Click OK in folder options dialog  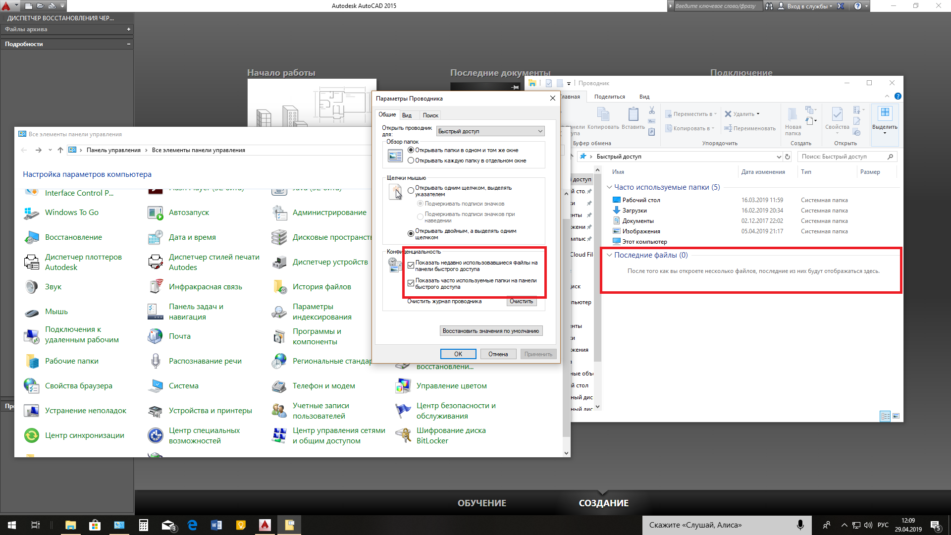pyautogui.click(x=458, y=354)
